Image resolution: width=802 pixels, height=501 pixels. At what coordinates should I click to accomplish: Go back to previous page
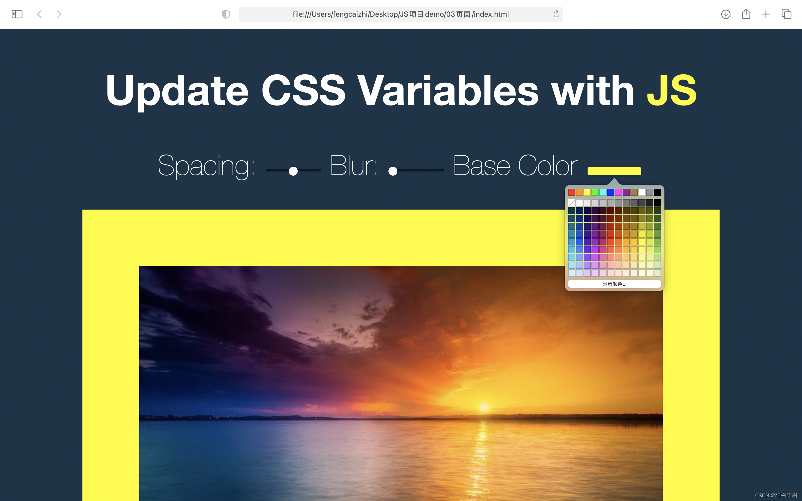(x=40, y=14)
